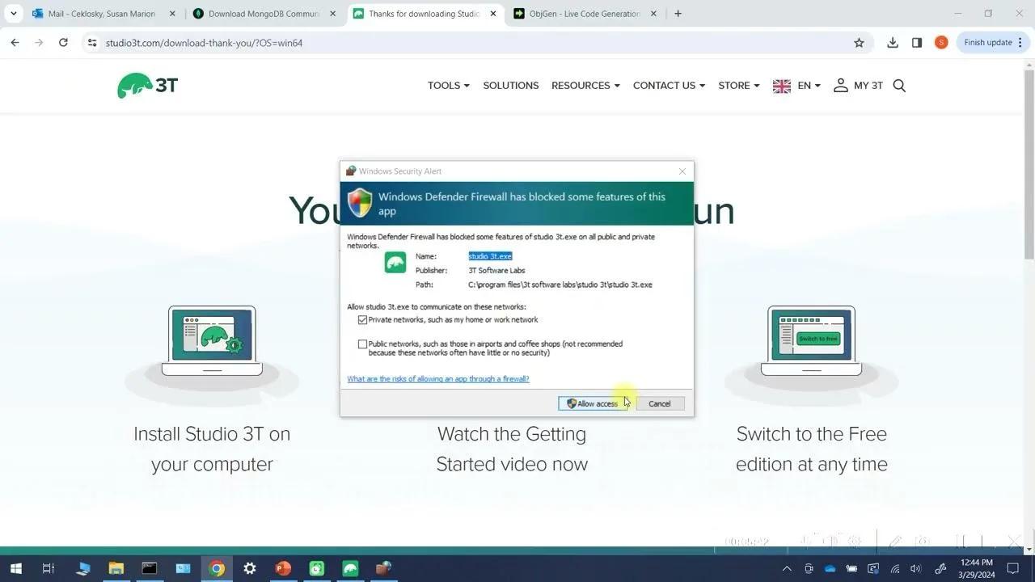
Task: Click the Finish update button
Action: (x=992, y=43)
